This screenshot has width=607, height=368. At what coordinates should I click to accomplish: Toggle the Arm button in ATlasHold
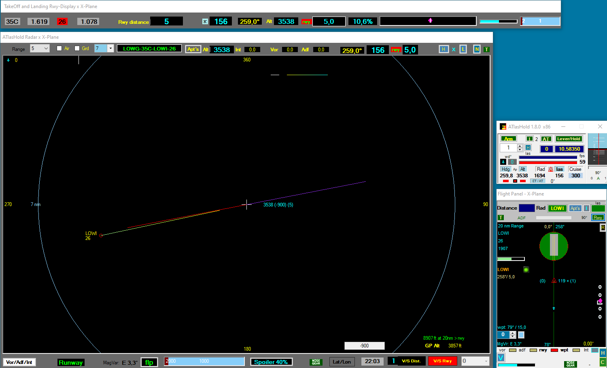[509, 139]
